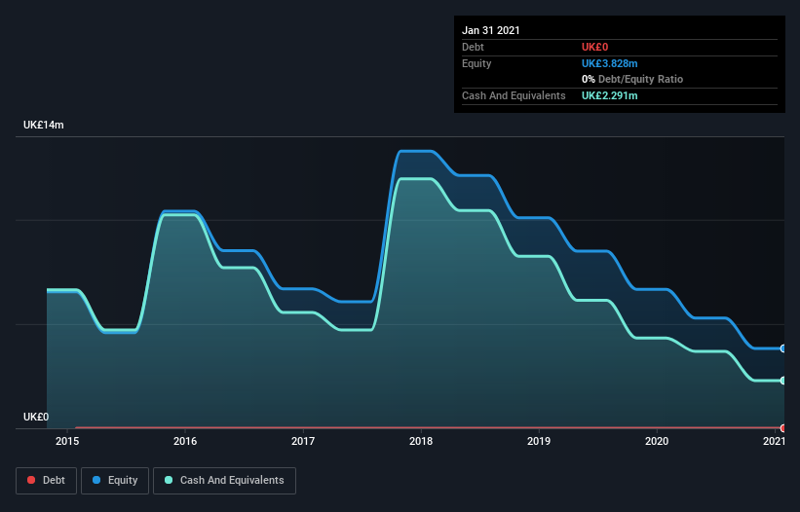The image size is (800, 512).
Task: Click the blue Equity legend dot
Action: pyautogui.click(x=96, y=480)
